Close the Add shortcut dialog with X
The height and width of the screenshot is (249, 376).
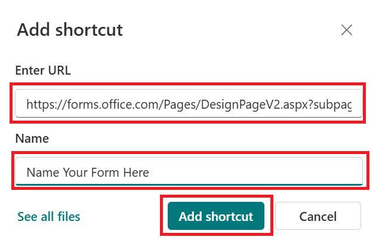pyautogui.click(x=347, y=30)
